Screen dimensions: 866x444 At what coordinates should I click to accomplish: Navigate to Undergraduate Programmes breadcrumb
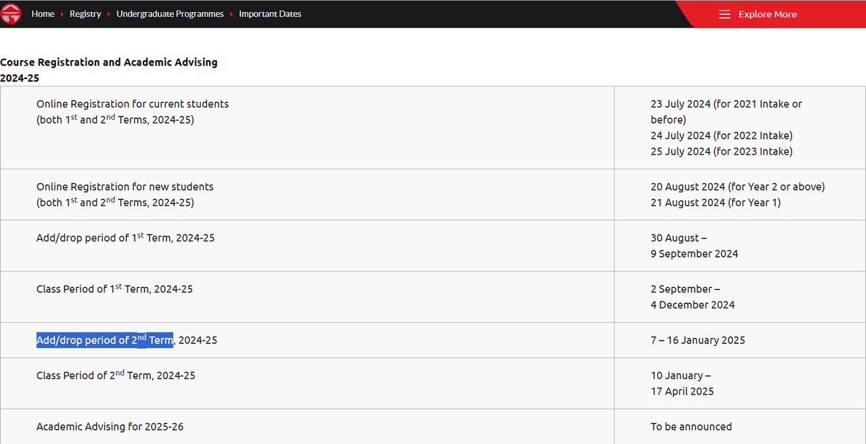(x=170, y=14)
